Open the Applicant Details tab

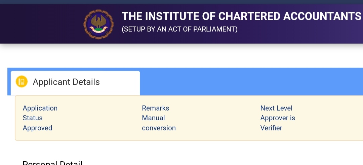(x=75, y=83)
